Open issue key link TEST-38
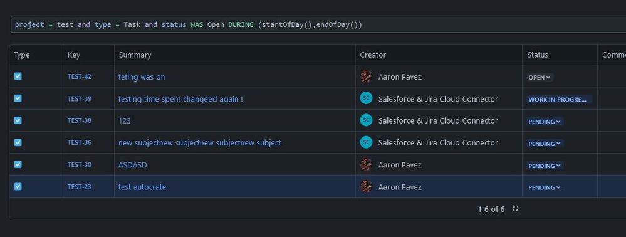 pos(79,120)
